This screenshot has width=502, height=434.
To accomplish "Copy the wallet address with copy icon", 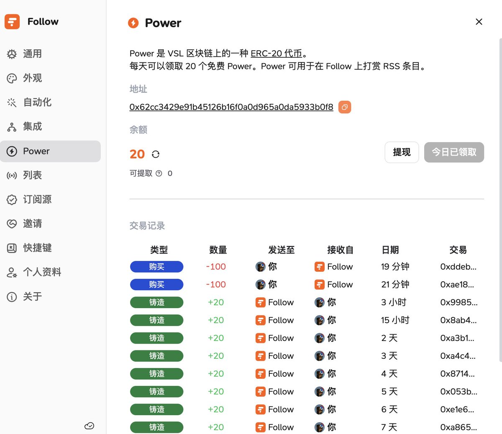I will pyautogui.click(x=345, y=107).
